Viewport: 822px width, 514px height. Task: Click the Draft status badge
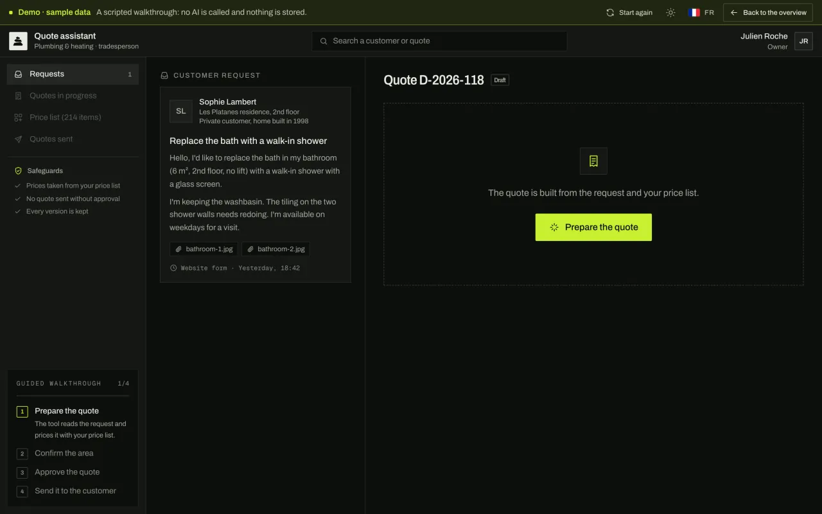point(500,80)
